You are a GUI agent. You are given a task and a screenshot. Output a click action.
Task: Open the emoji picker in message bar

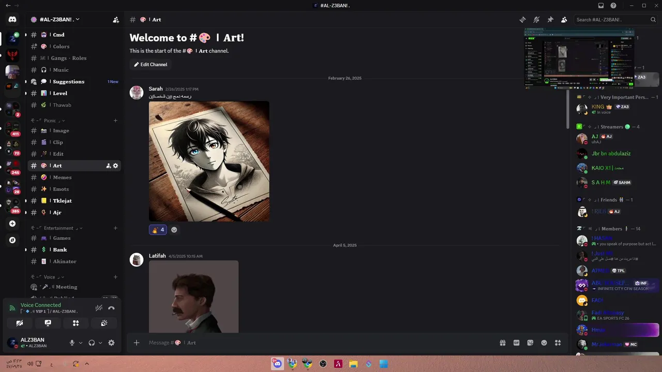click(544, 343)
